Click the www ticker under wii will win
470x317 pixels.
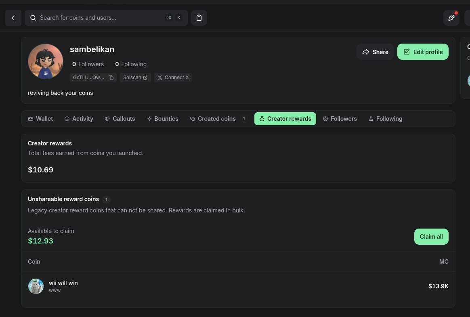(x=55, y=290)
